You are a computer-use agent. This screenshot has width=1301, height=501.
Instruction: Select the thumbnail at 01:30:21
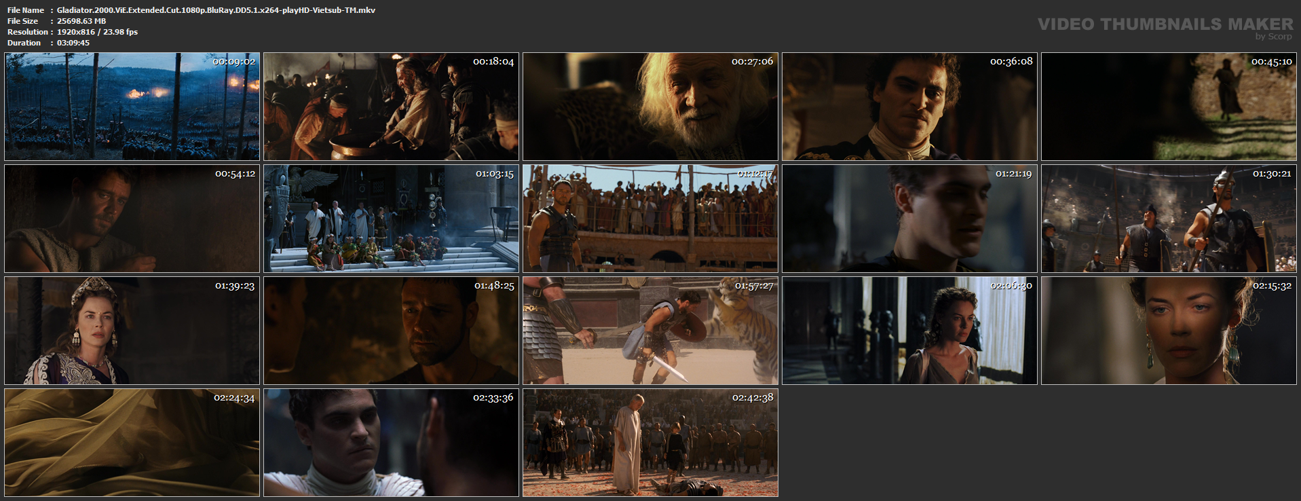pos(1169,219)
